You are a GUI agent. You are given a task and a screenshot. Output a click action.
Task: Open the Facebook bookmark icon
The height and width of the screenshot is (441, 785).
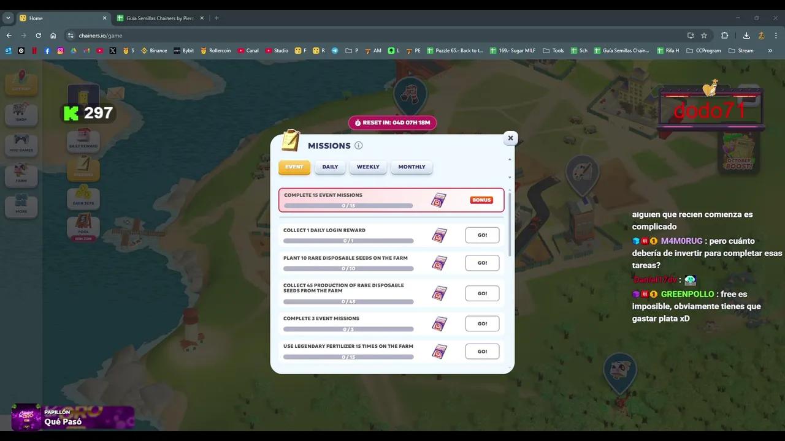pyautogui.click(x=47, y=51)
